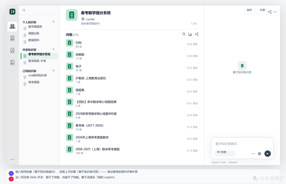286x184 pixels.
Task: Send the question with arrow button
Action: coord(267,153)
